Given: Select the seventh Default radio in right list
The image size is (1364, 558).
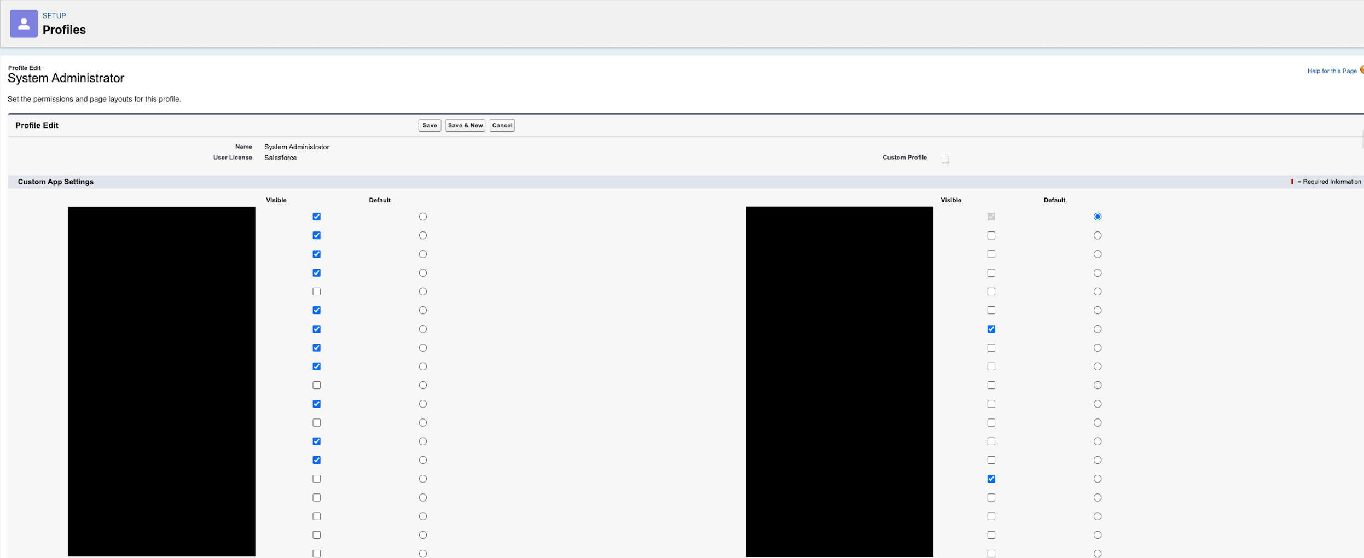Looking at the screenshot, I should pyautogui.click(x=1097, y=329).
